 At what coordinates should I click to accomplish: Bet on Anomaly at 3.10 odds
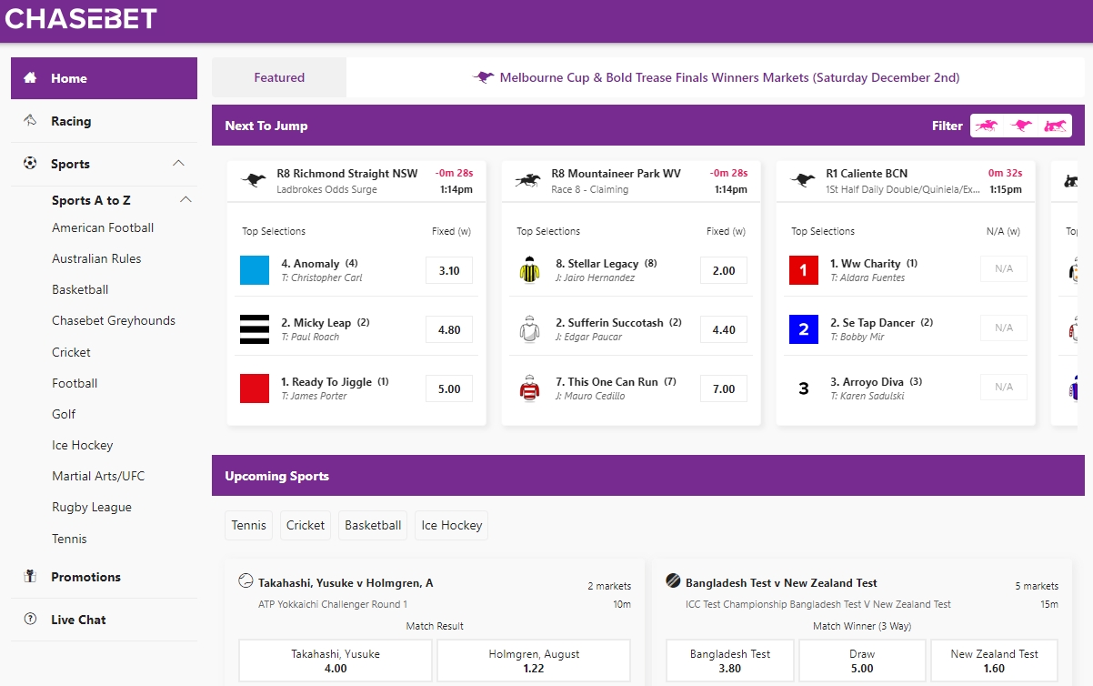click(449, 270)
